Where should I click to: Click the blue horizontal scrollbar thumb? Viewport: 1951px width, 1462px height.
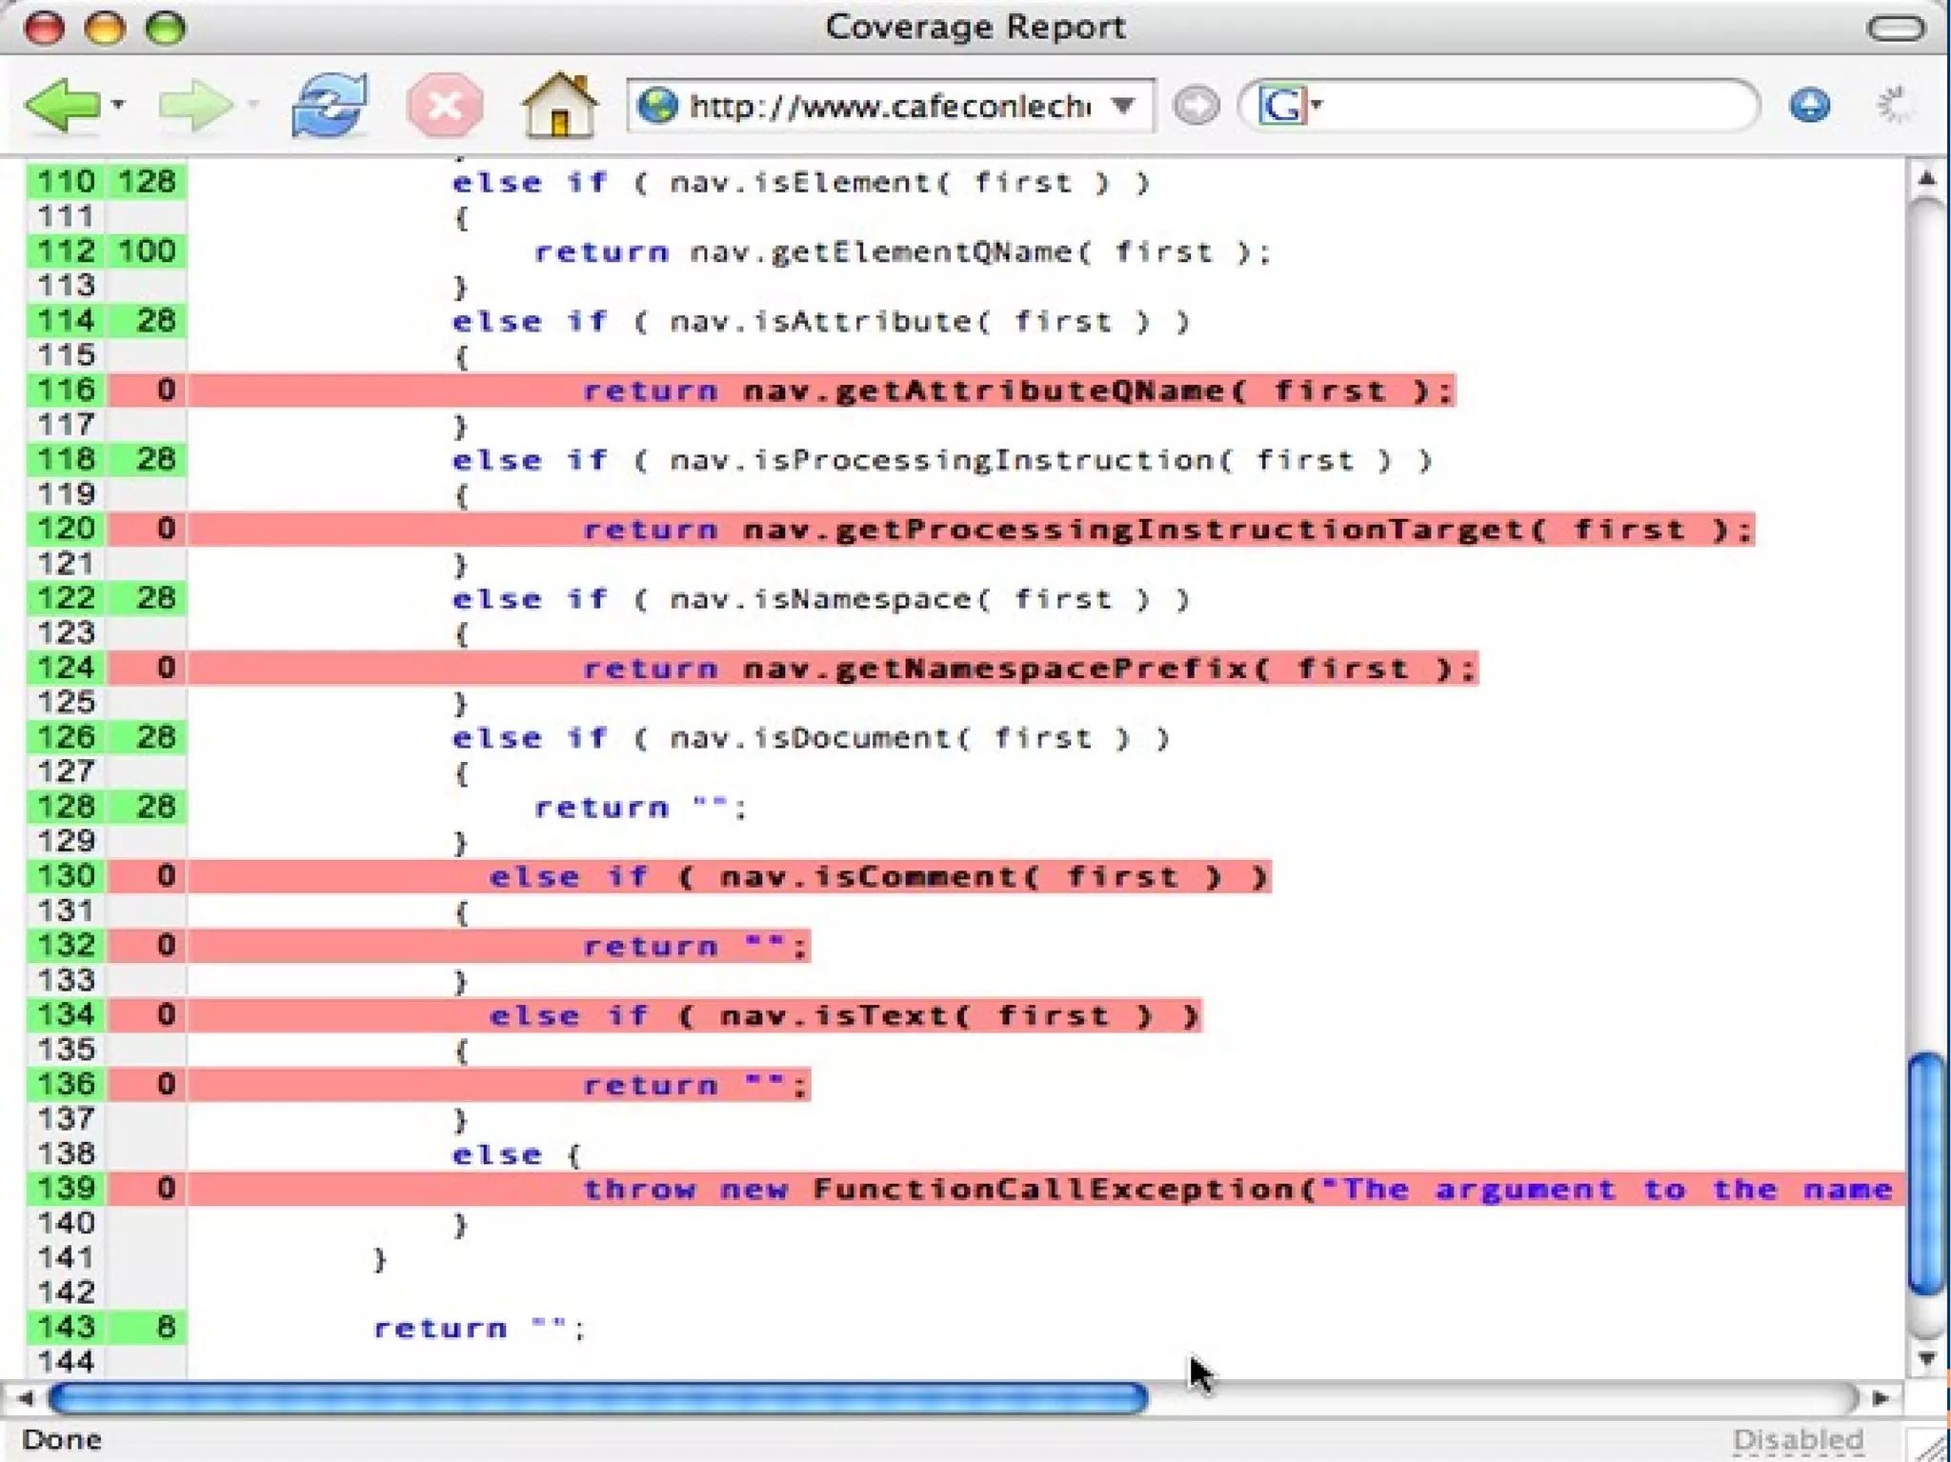tap(598, 1398)
